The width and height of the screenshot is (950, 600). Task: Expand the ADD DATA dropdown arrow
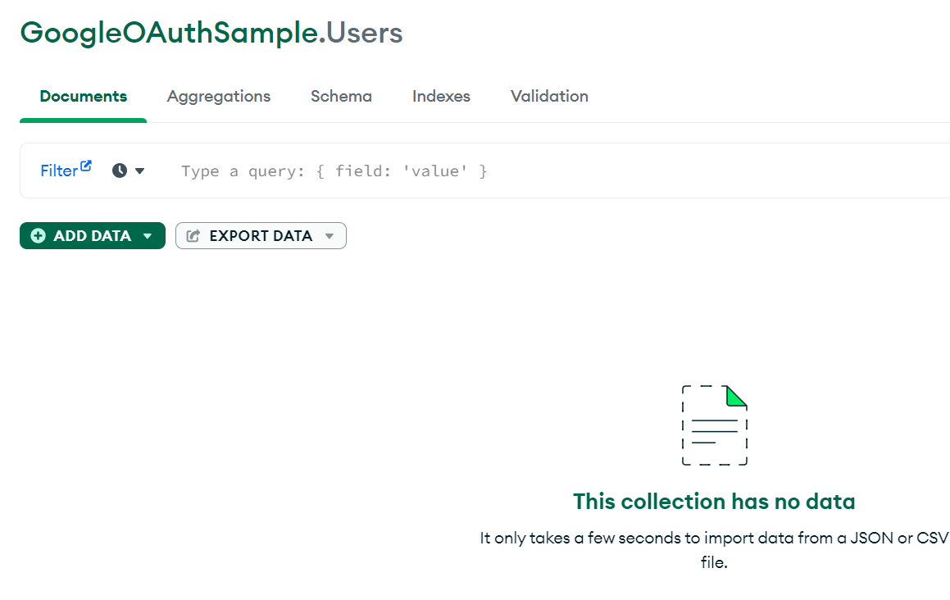[x=148, y=236]
